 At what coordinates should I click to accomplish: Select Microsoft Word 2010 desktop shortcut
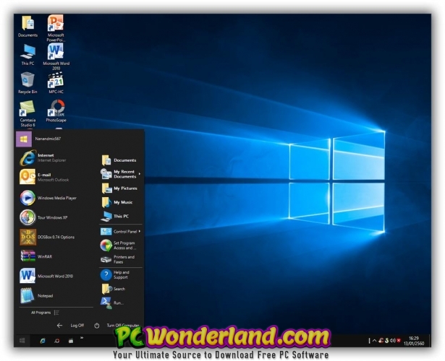click(56, 56)
